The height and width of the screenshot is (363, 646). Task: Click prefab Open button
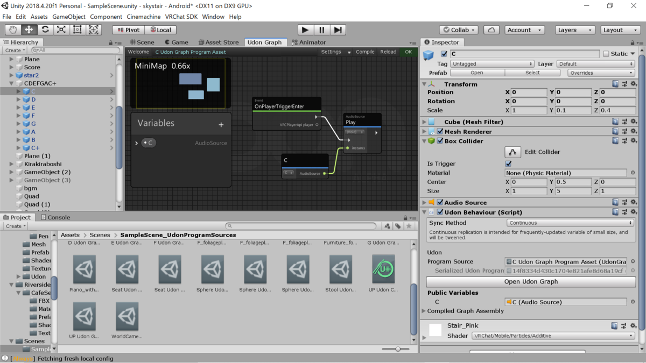point(477,73)
